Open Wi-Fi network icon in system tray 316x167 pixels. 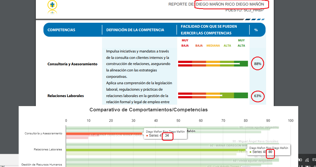click(x=307, y=160)
